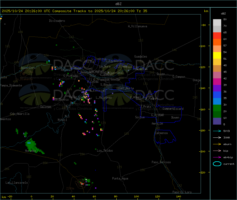Click the CompantEscard place label
The height and width of the screenshot is (200, 237).
(173, 109)
